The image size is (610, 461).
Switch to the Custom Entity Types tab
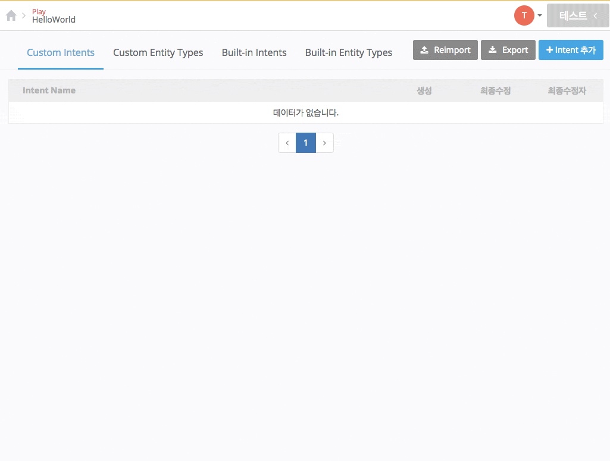pyautogui.click(x=158, y=52)
